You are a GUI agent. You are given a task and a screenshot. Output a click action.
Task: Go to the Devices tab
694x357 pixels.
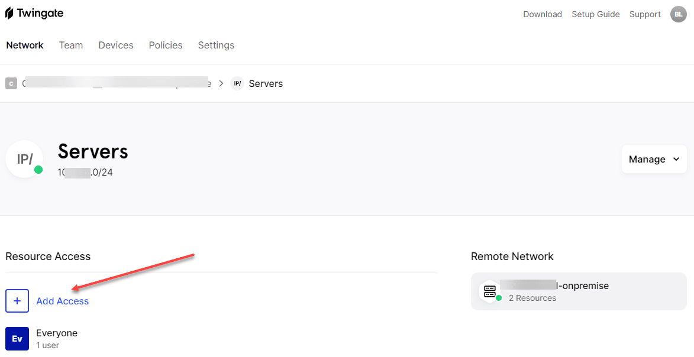click(116, 45)
